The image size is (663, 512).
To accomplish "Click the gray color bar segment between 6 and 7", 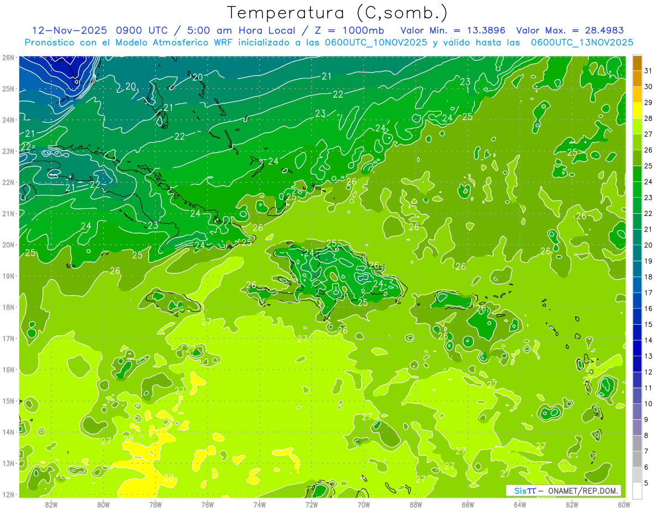I will (x=637, y=459).
